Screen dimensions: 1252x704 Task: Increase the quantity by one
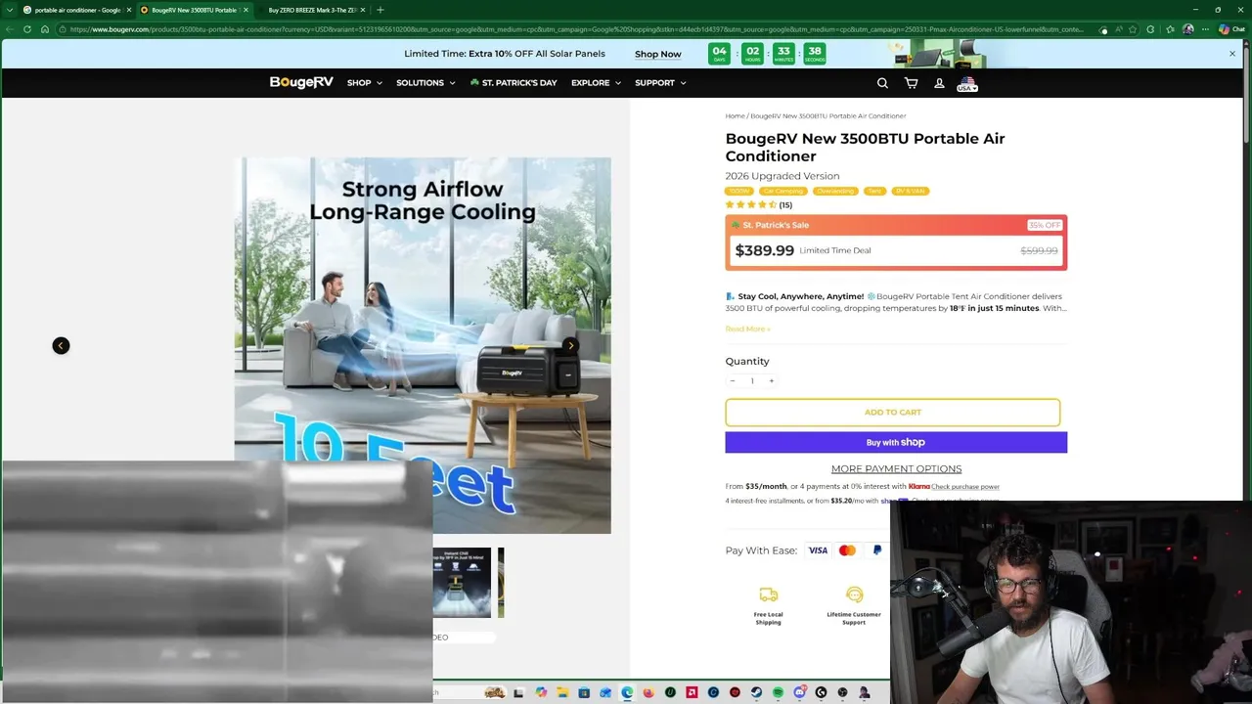[x=771, y=380]
